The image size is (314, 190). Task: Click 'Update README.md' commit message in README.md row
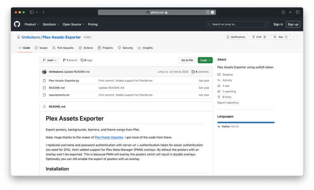[x=111, y=88]
